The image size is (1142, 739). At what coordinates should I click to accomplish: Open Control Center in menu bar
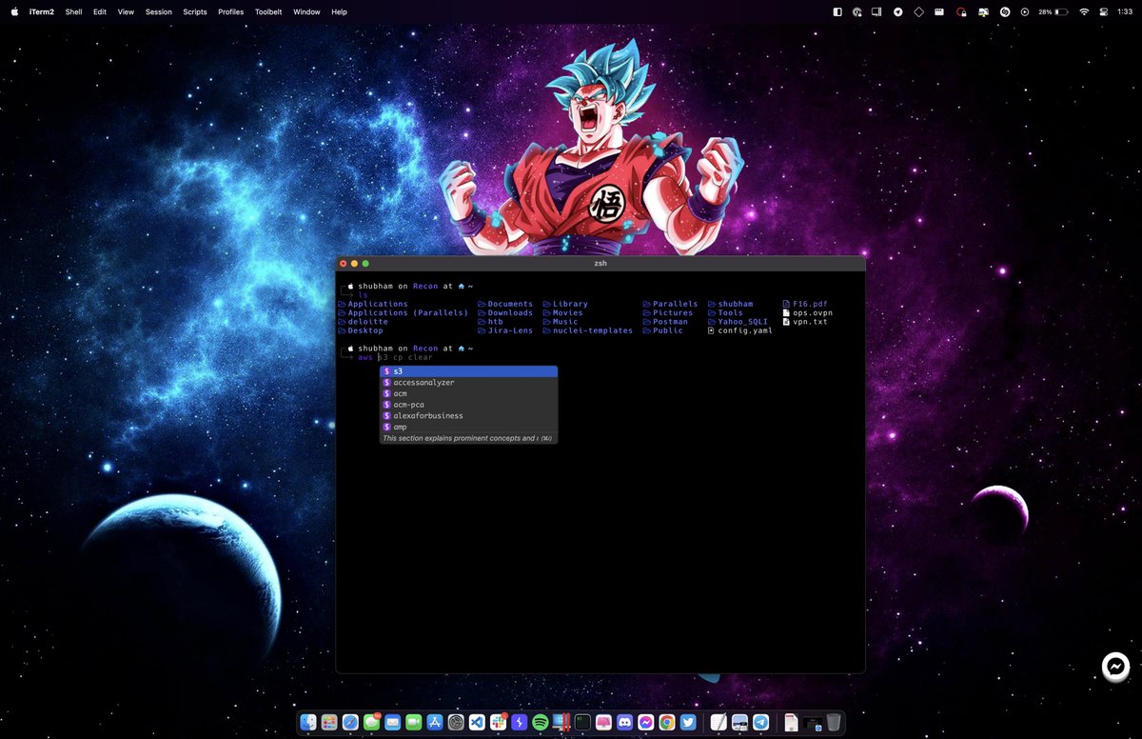pyautogui.click(x=1103, y=12)
